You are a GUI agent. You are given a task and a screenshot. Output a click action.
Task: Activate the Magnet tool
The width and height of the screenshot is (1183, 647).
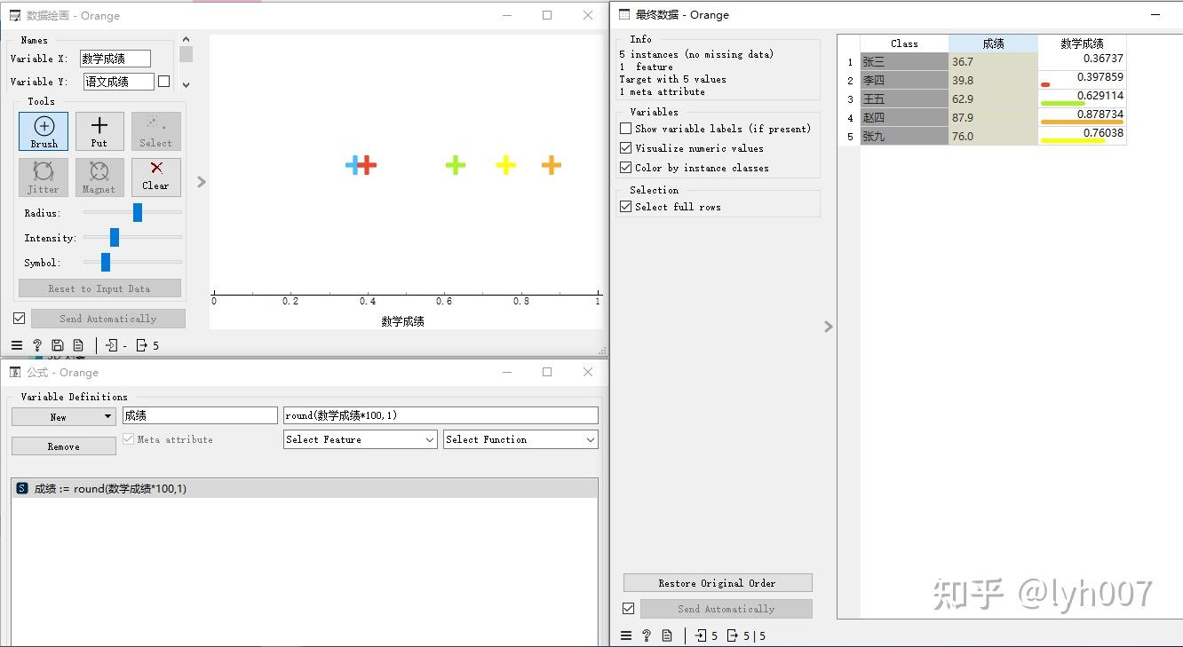point(99,177)
